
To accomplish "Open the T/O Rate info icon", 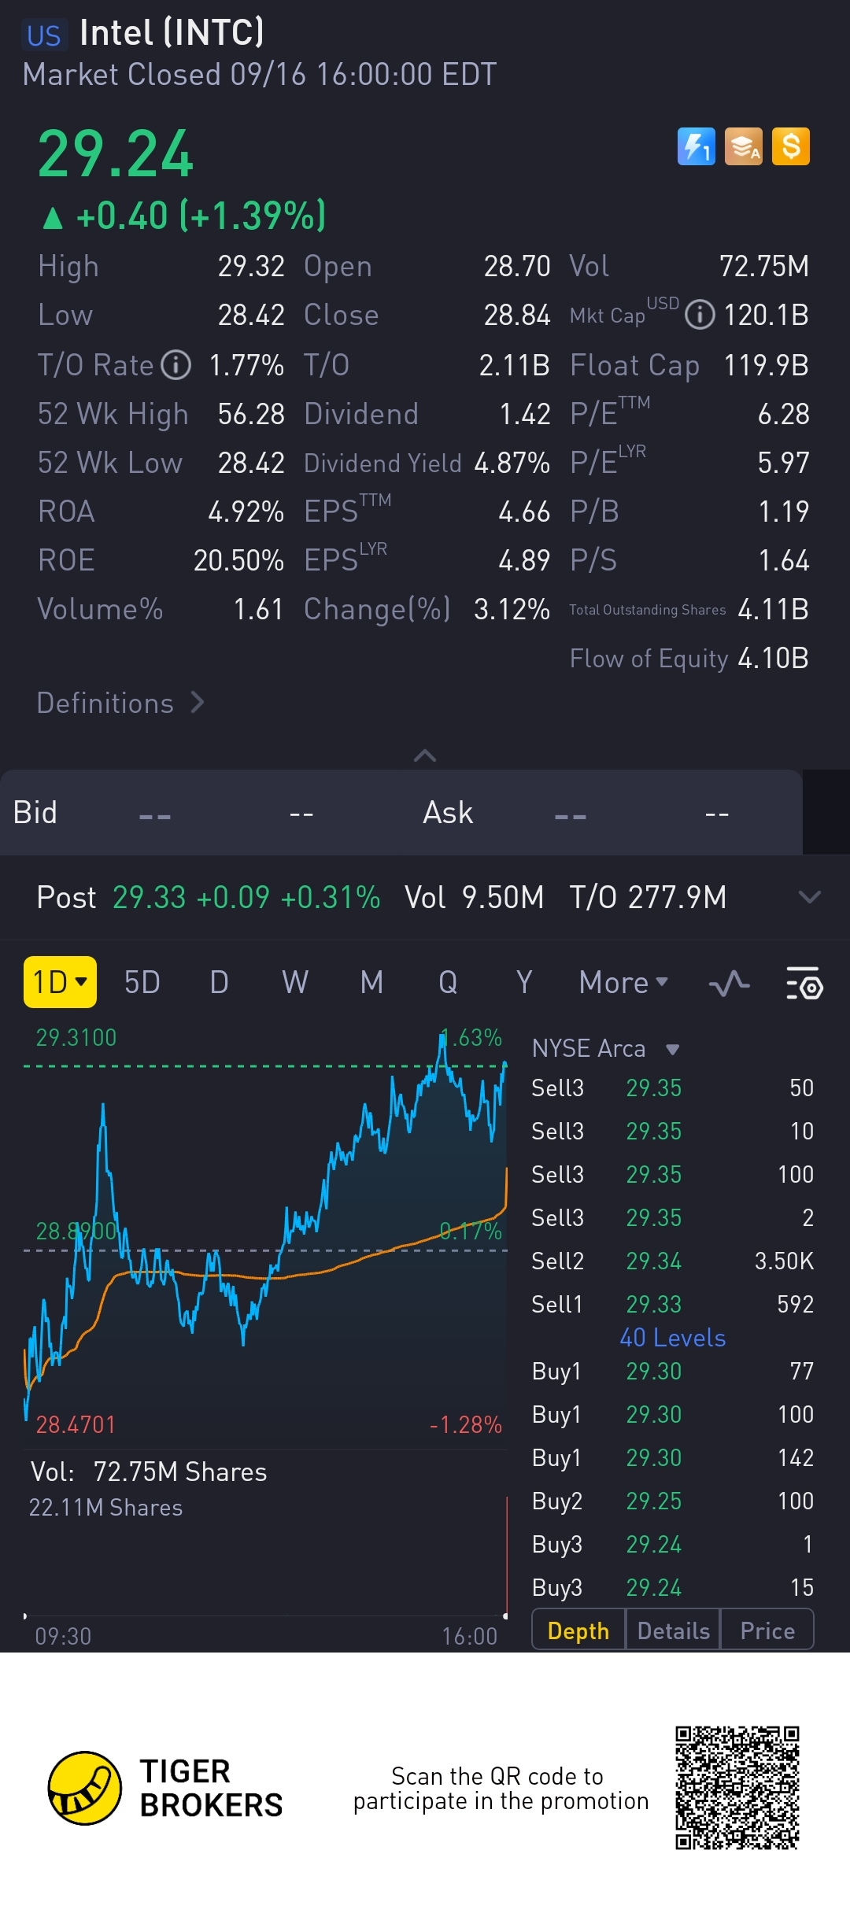I will click(x=176, y=365).
